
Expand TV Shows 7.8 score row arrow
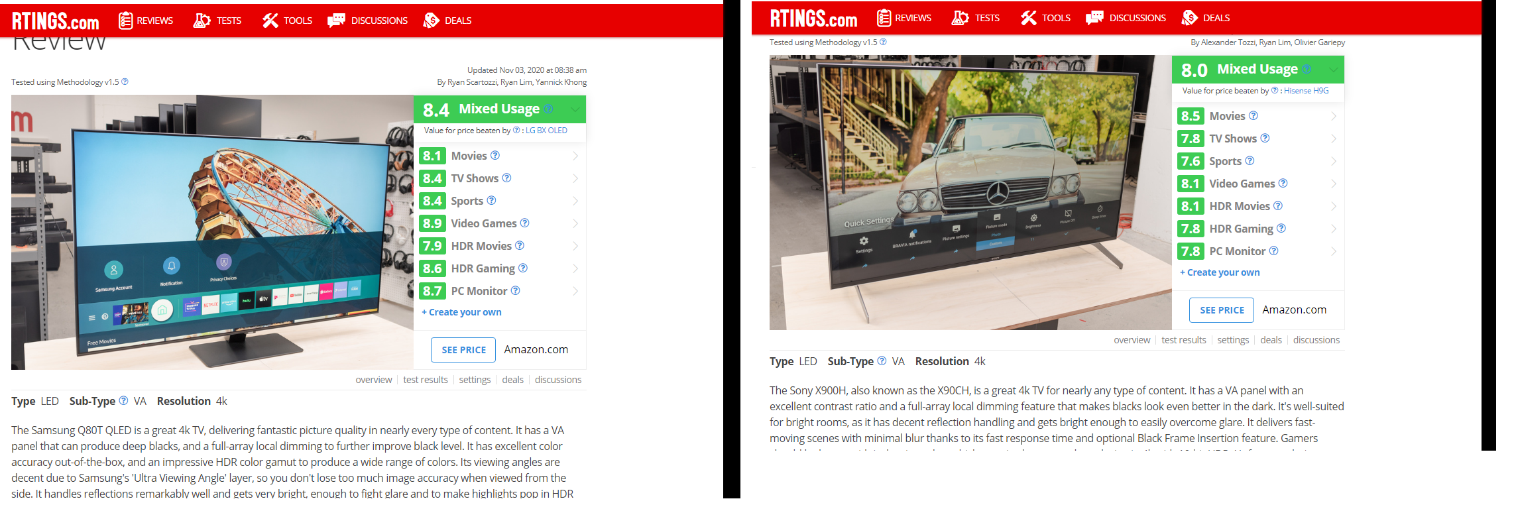[1334, 139]
